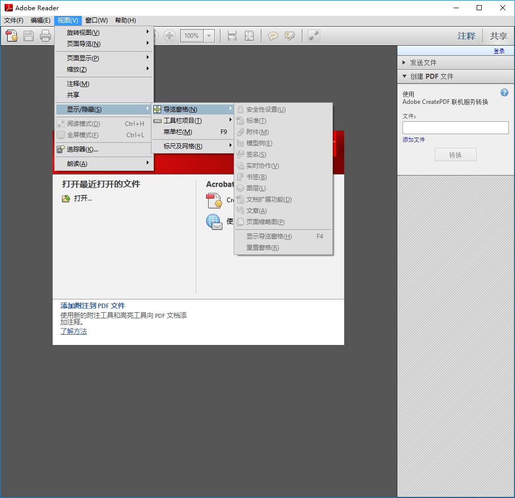Screen dimensions: 515x498
Task: Open the 共享 pane button at top right
Action: [499, 36]
